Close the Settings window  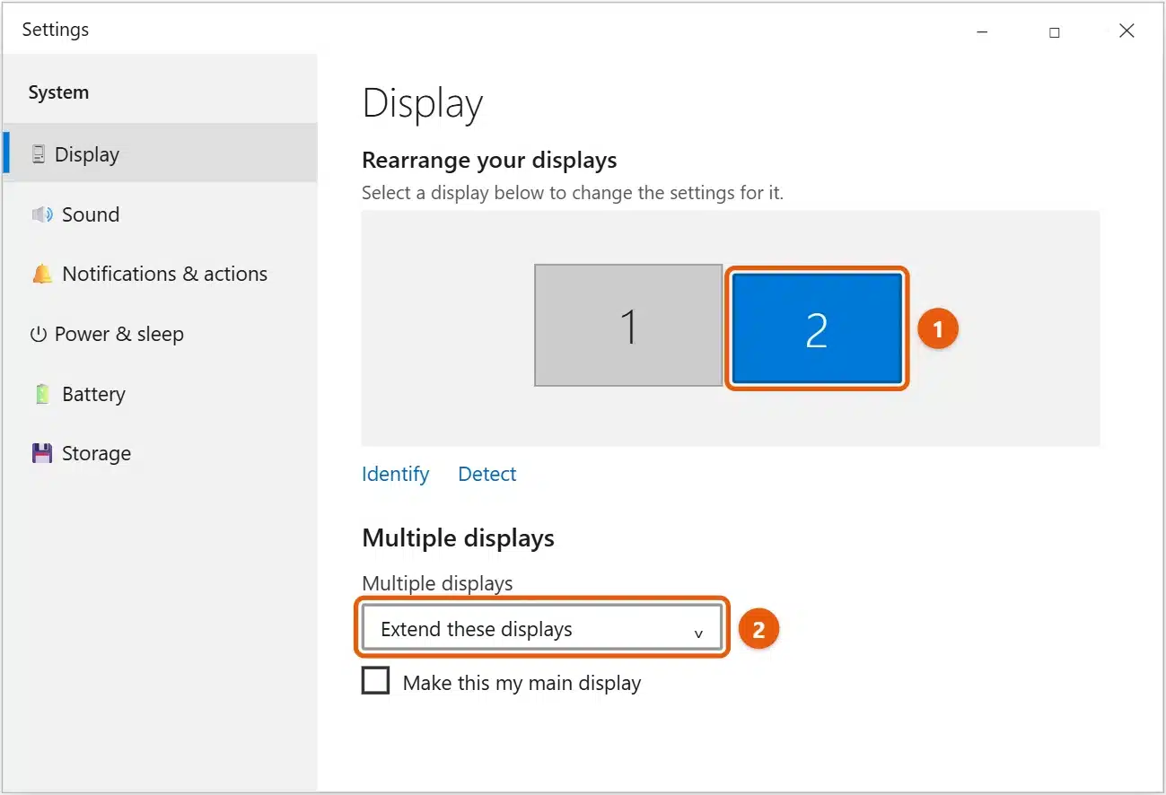tap(1127, 31)
